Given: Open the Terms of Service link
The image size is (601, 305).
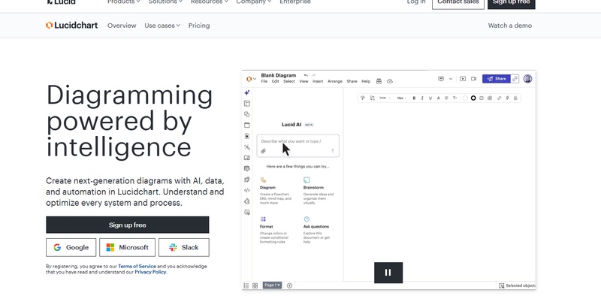Looking at the screenshot, I should pos(137,266).
